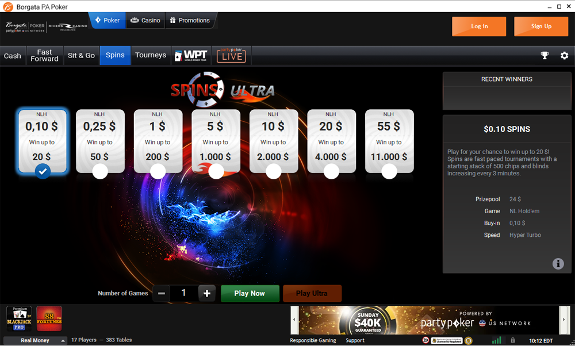The height and width of the screenshot is (346, 575).
Task: Select the 5 $ buy-in card
Action: (x=216, y=141)
